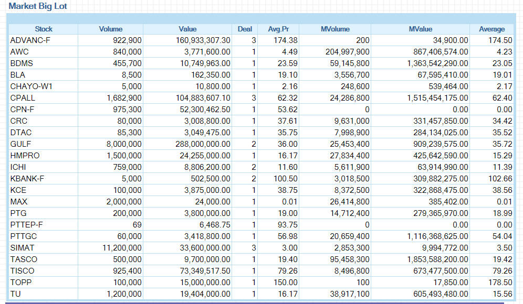Click CRC Avg.Pr 37.61
Image resolution: width=523 pixels, height=304 pixels.
click(x=288, y=121)
